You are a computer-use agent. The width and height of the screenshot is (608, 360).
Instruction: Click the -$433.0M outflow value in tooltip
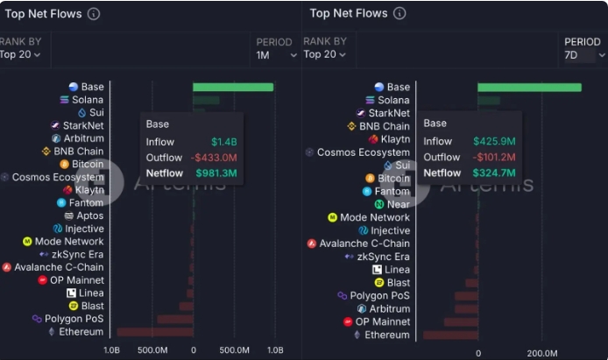(214, 158)
